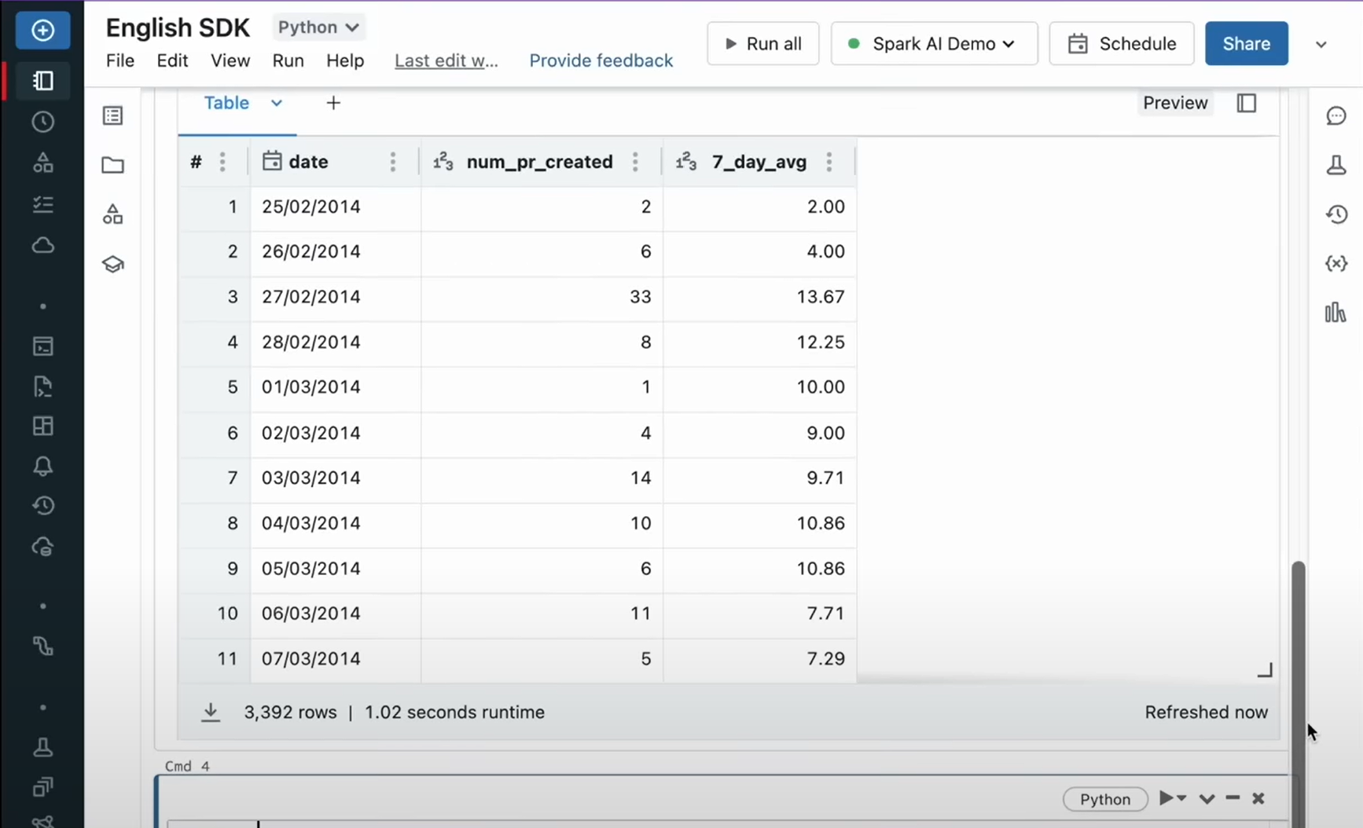Screen dimensions: 1363x828
Task: Minimize the Cmd 4 cell
Action: 1233,798
